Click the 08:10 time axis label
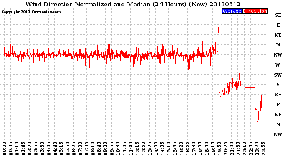Viewport: 289px width, 157px height. pos(93,149)
